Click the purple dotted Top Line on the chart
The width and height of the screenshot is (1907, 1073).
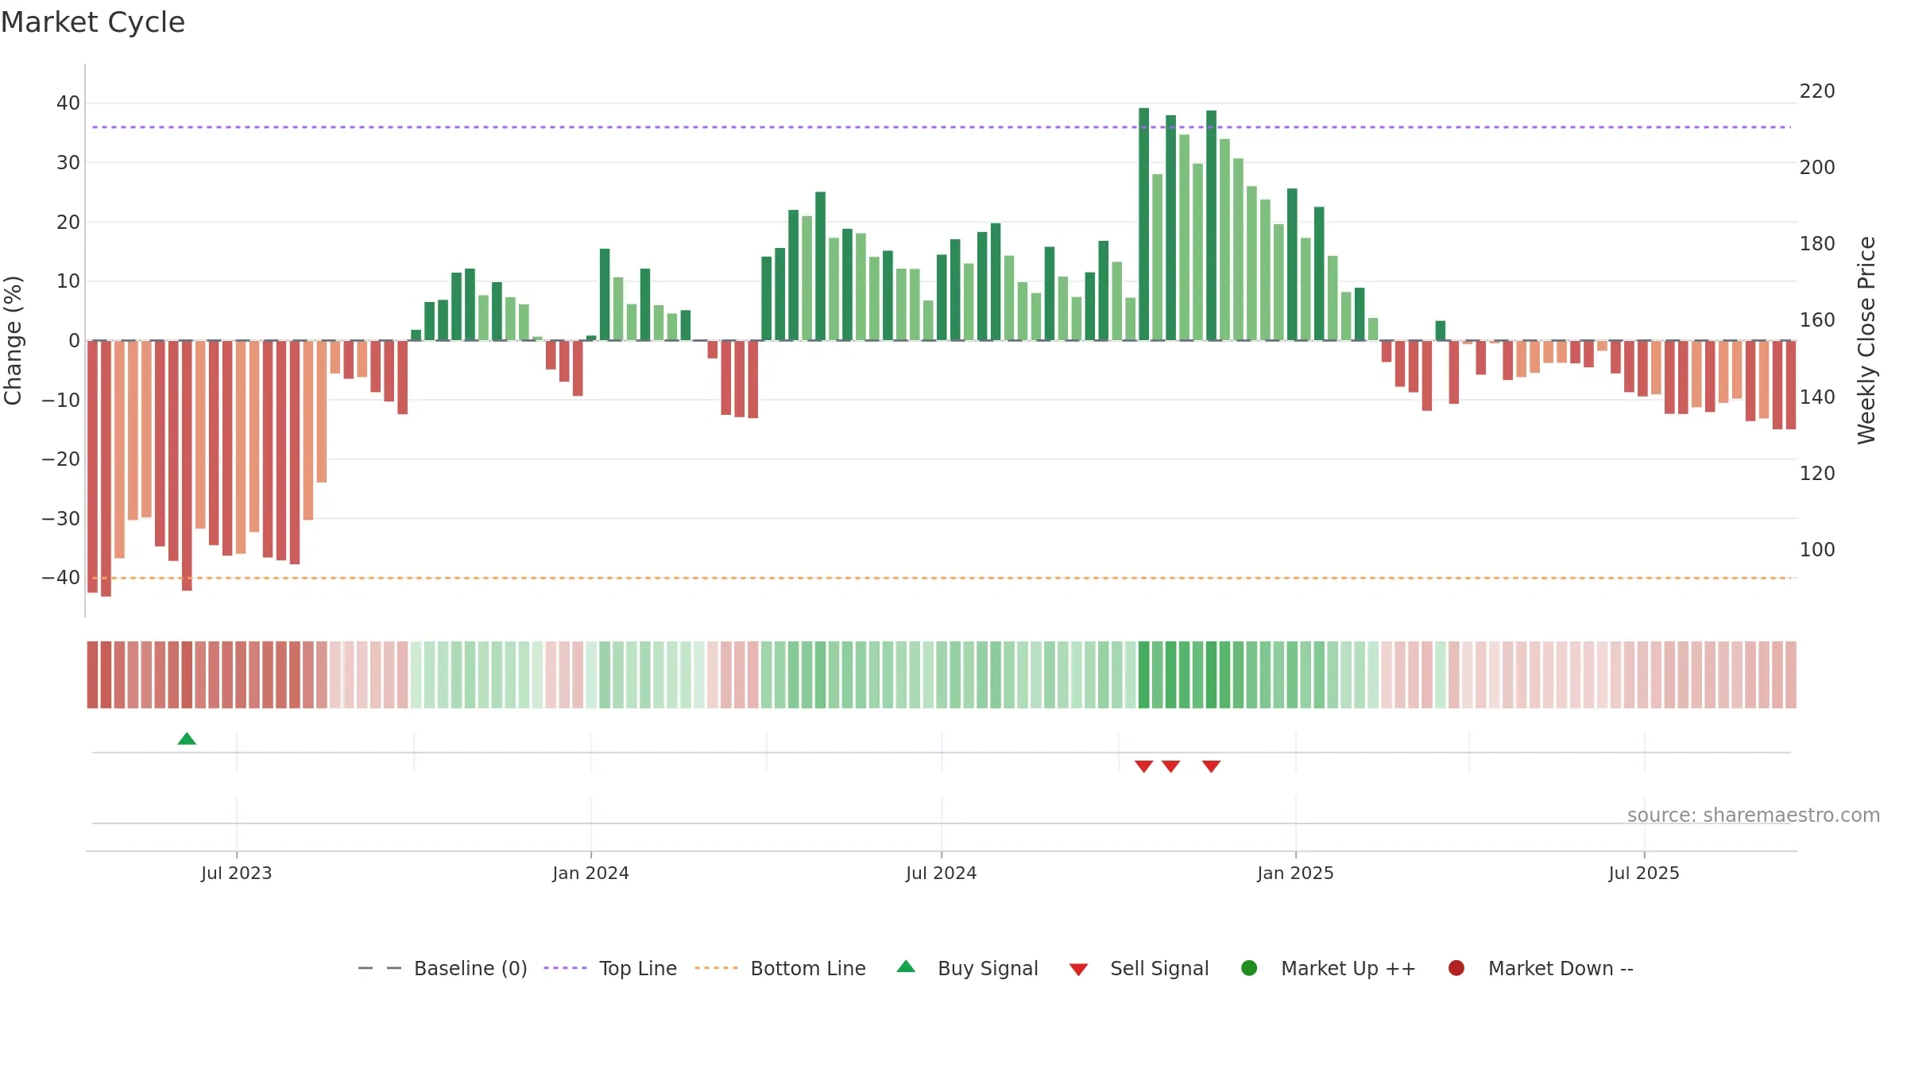(942, 127)
